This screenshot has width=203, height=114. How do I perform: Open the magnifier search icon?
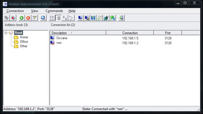pos(43,18)
